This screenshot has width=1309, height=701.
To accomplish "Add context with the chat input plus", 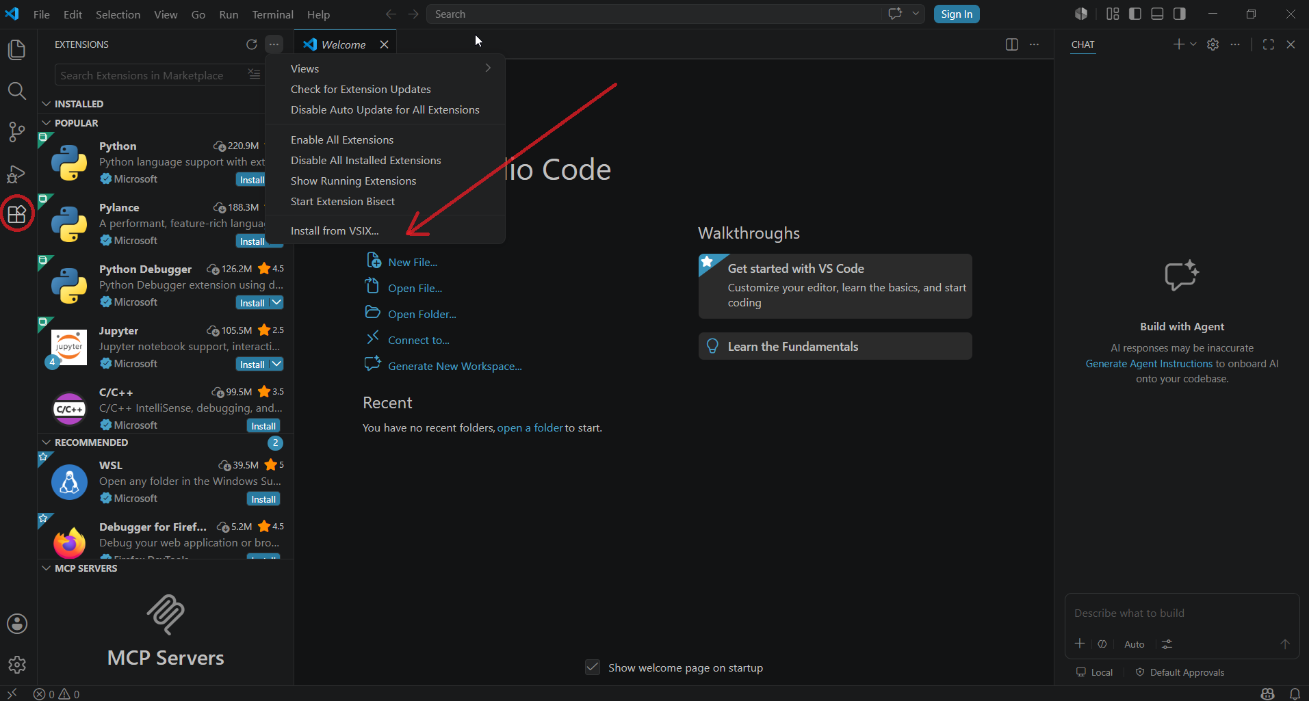I will pyautogui.click(x=1080, y=644).
